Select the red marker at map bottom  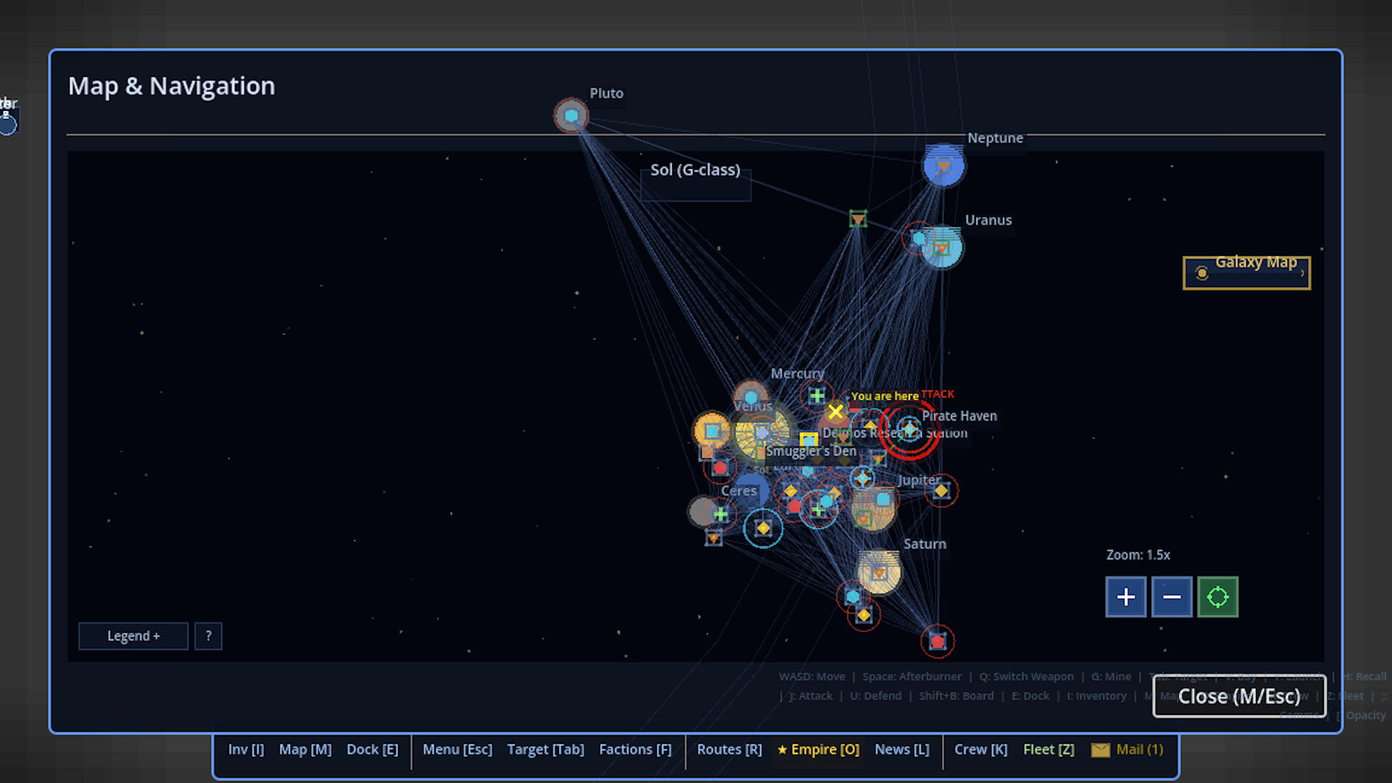[937, 641]
